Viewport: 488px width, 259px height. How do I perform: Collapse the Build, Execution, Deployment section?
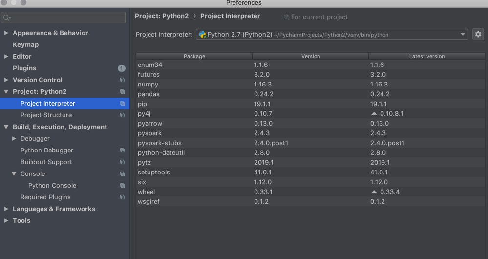tap(6, 127)
